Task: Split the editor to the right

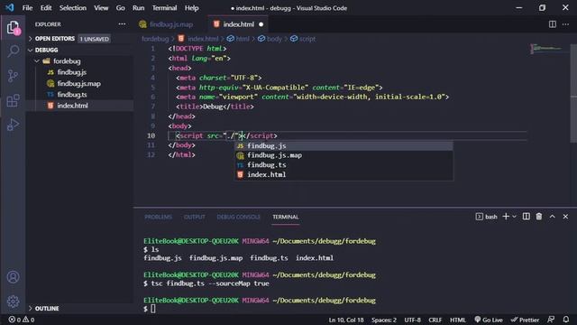Action: click(553, 24)
